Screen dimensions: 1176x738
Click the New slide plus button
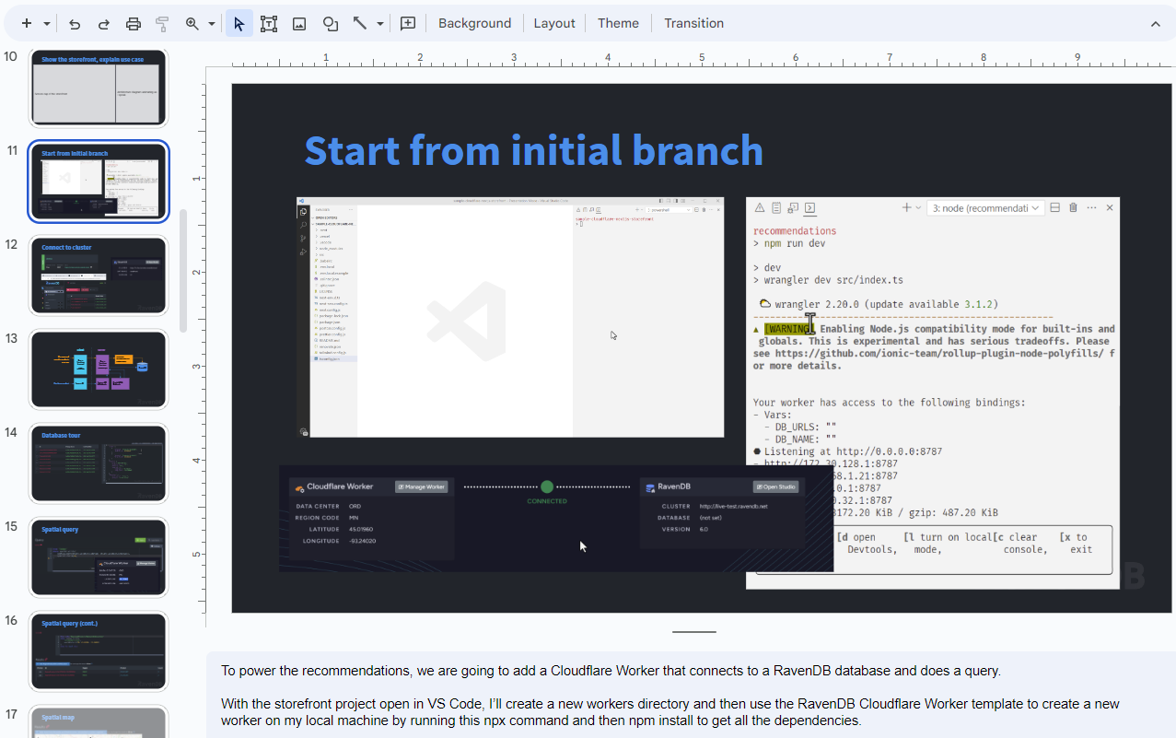point(27,23)
